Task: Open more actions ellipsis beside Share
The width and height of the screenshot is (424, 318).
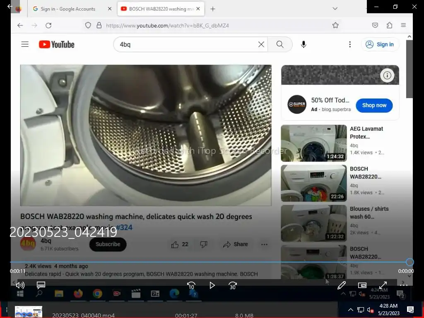Action: pos(264,244)
